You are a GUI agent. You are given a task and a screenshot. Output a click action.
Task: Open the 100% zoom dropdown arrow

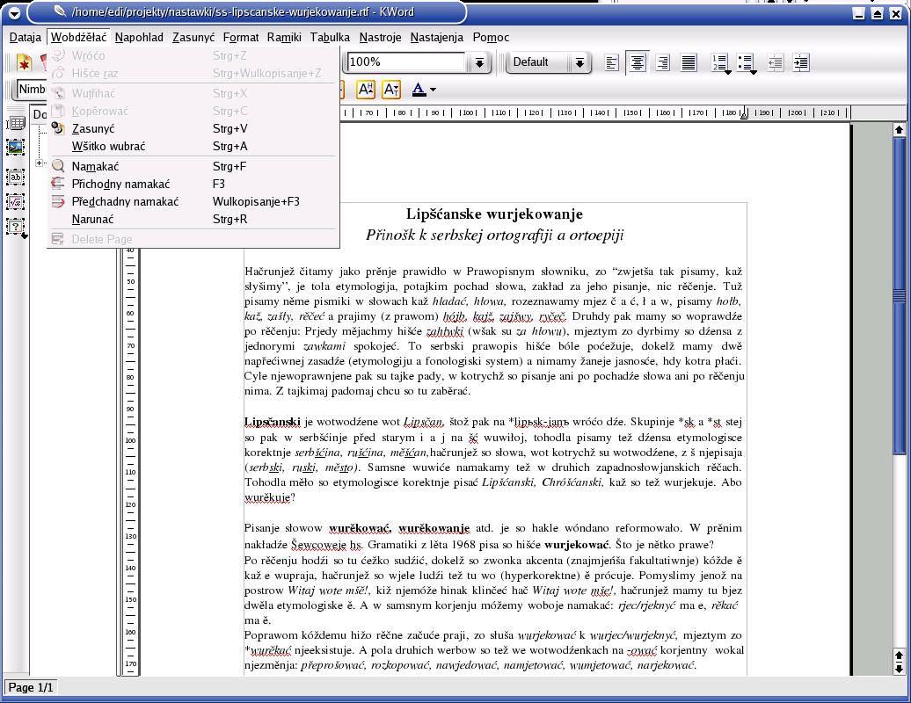(479, 62)
